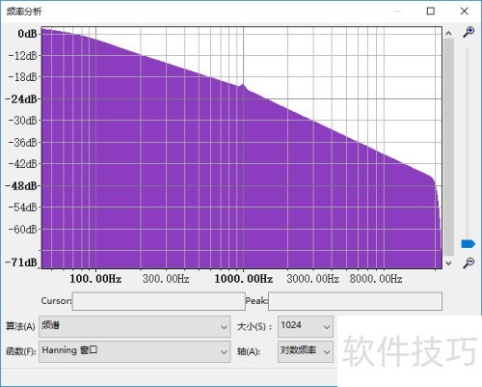
Task: Click the zoom in magnifier icon
Action: click(x=469, y=32)
